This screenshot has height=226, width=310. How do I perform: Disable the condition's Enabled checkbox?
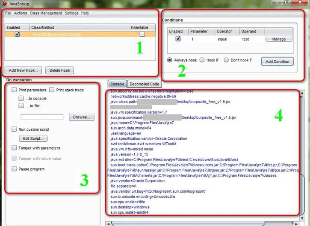178,39
